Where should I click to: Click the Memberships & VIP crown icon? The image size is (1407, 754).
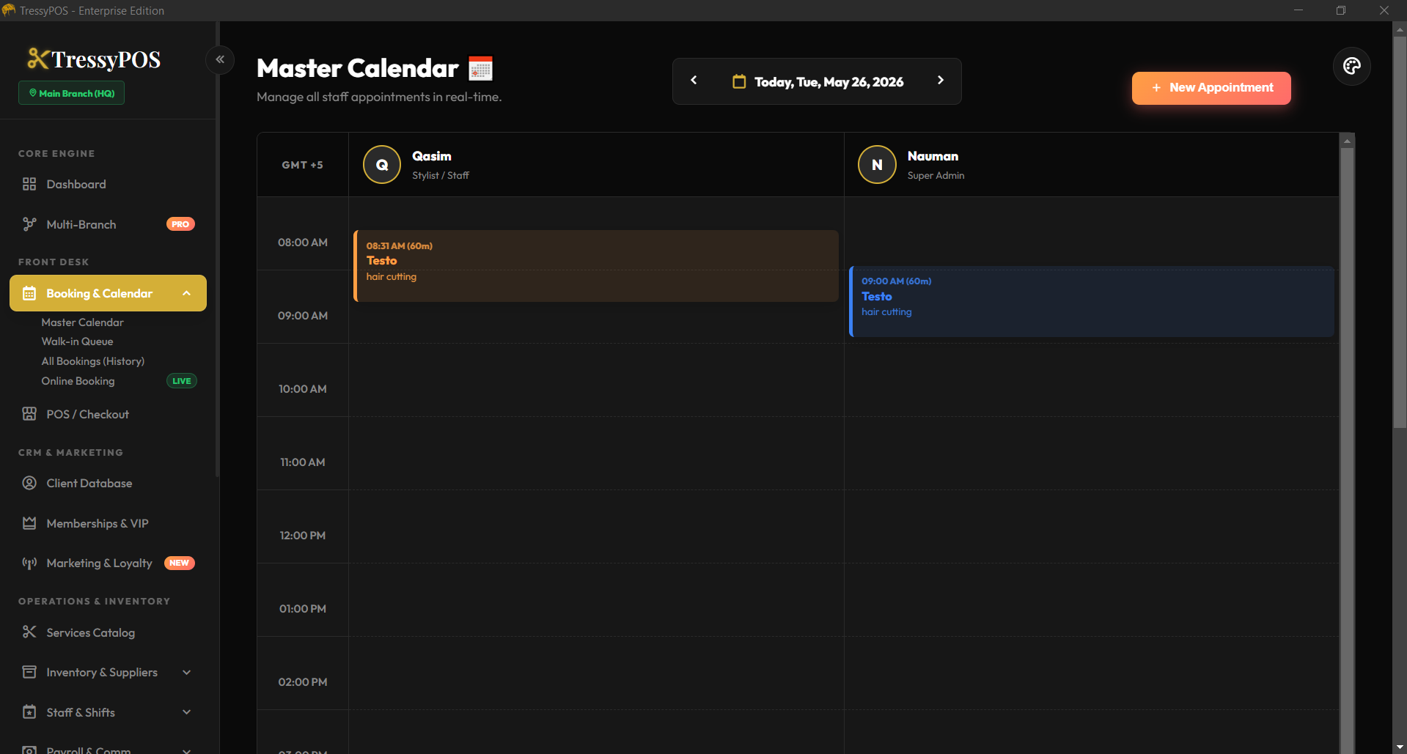tap(29, 523)
